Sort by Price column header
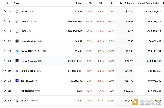This screenshot has height=108, width=164. [x=79, y=3]
